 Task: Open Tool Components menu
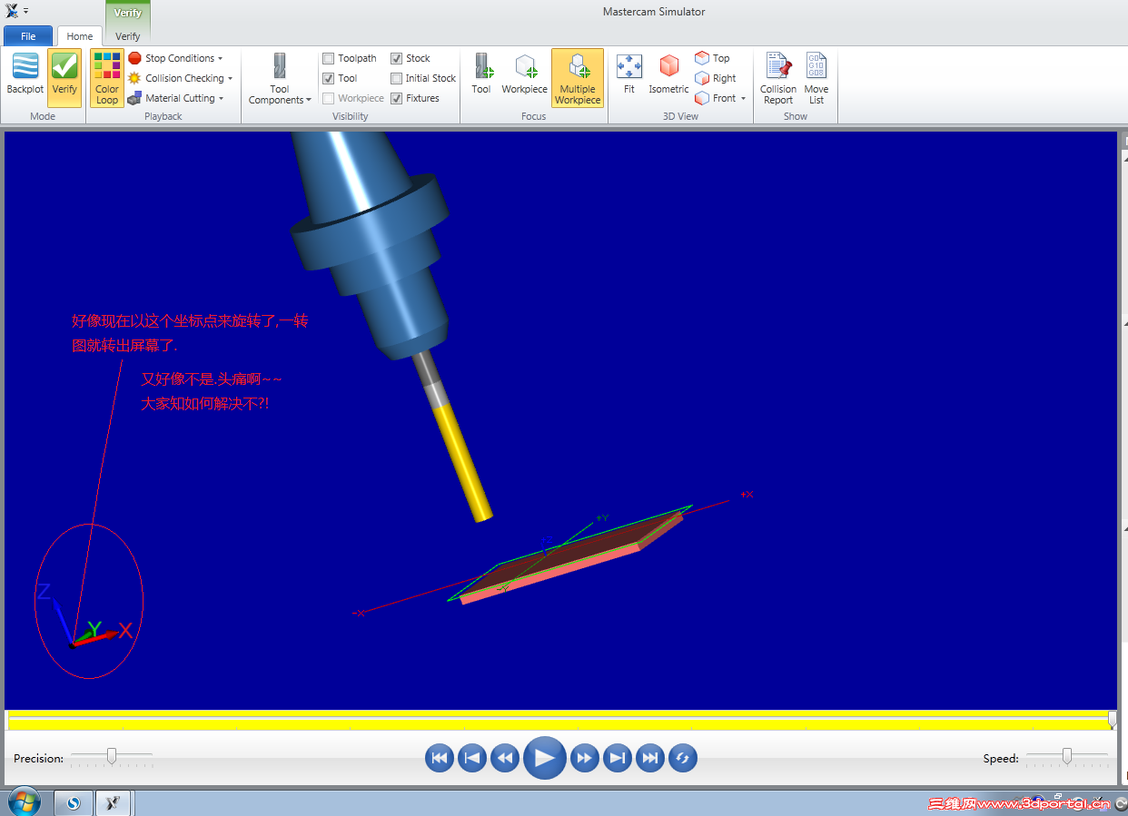[x=280, y=79]
